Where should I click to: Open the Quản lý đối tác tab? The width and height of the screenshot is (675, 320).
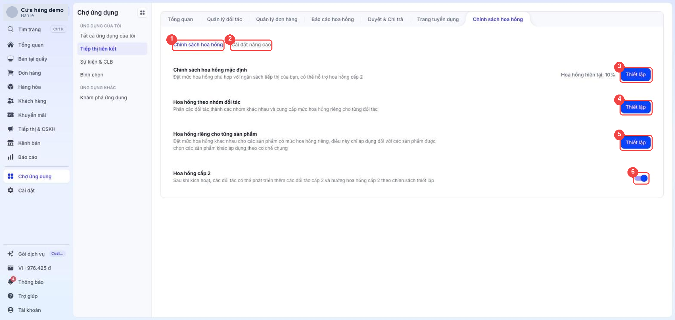225,19
